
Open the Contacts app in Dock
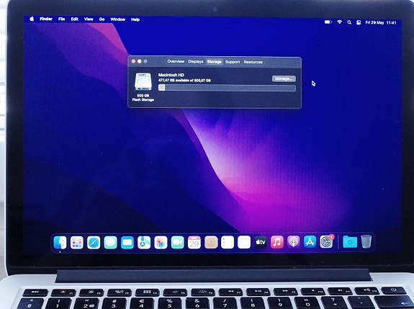211,243
